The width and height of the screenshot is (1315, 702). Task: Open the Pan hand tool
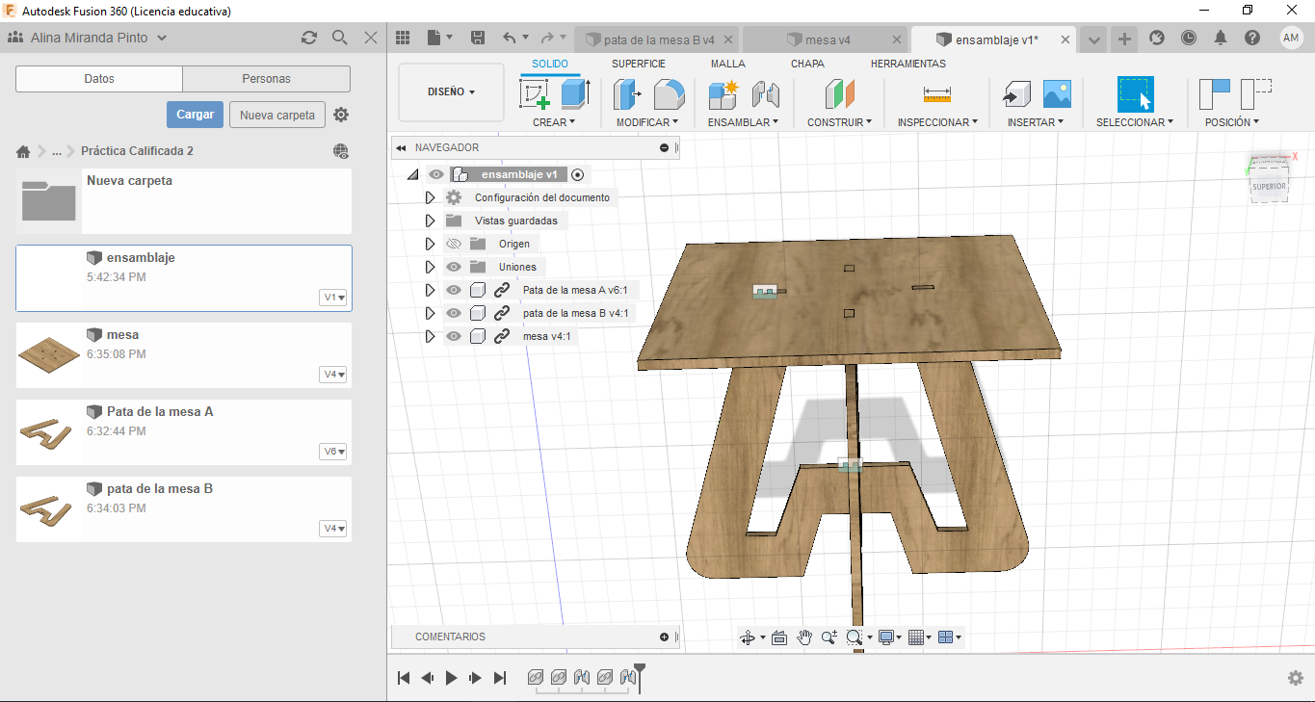point(803,637)
